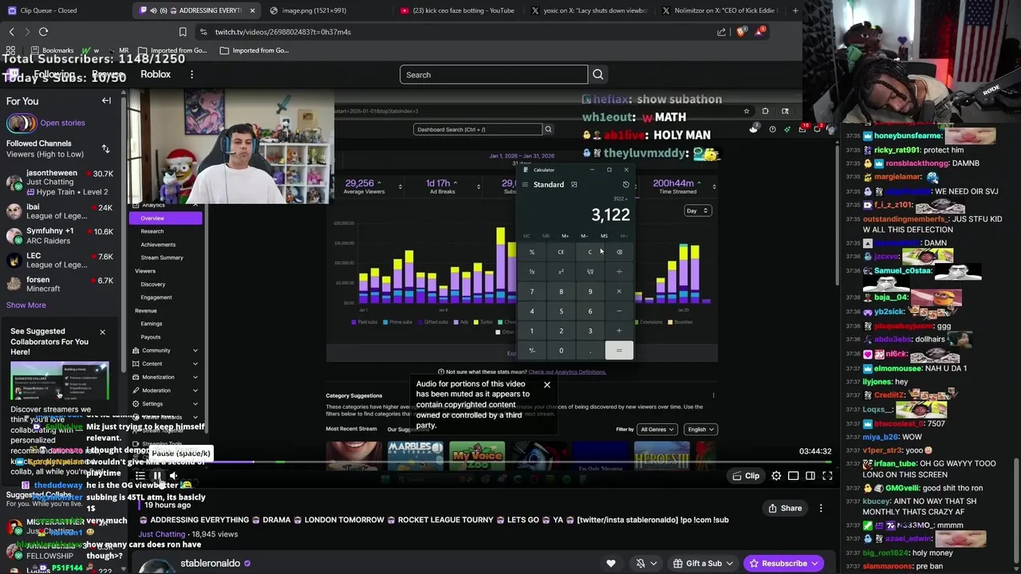Click the Dashboard Search field
The width and height of the screenshot is (1021, 574).
(x=478, y=129)
